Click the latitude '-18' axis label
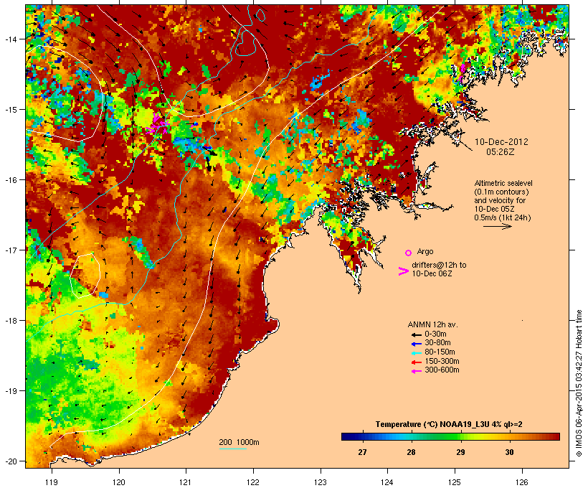 11,321
